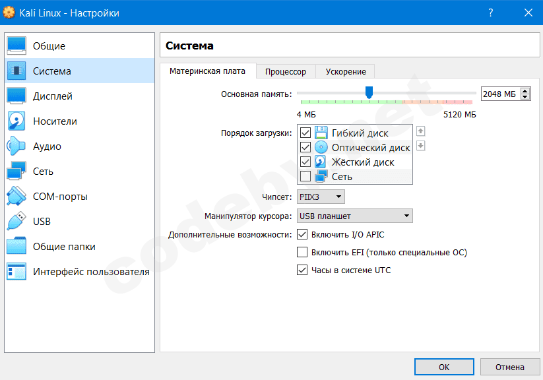Enable the Включить EFI checkbox
The height and width of the screenshot is (380, 543).
click(303, 252)
